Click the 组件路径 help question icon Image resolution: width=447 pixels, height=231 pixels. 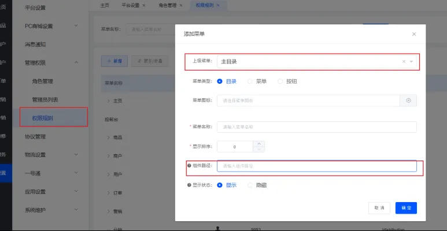tap(189, 166)
